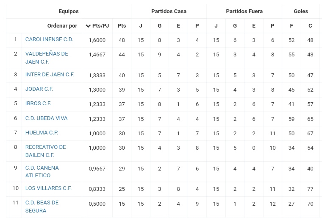The height and width of the screenshot is (218, 322).
Task: Open the C.D. BEAS DE SEGURA team page
Action: point(42,207)
